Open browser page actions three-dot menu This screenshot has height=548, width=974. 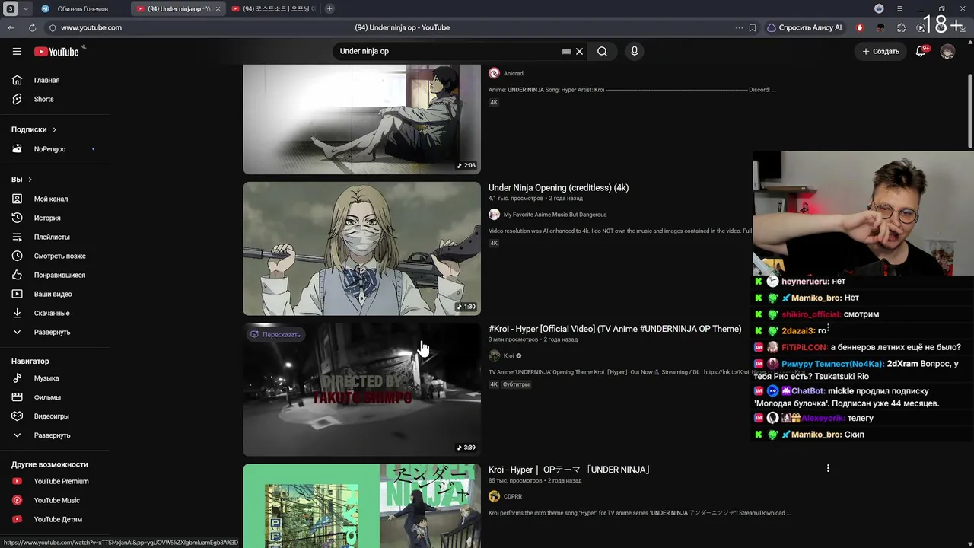[739, 27]
